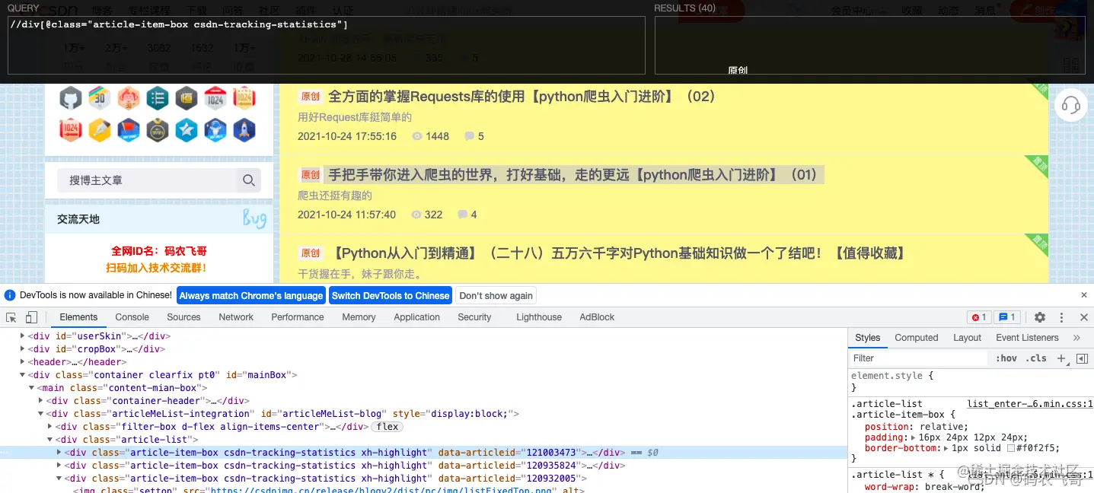The image size is (1094, 493).
Task: Dismiss the DevTools language notification bar
Action: pos(1084,295)
